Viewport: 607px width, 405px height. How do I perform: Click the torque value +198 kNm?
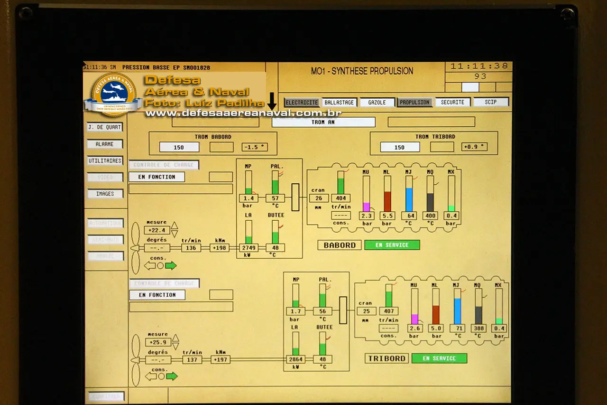(x=220, y=248)
